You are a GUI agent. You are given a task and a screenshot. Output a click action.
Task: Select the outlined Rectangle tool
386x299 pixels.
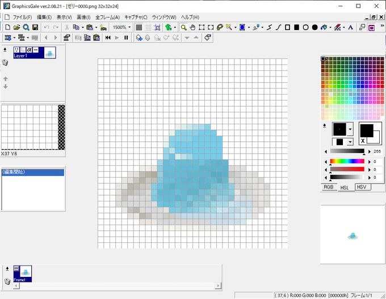tap(287, 27)
